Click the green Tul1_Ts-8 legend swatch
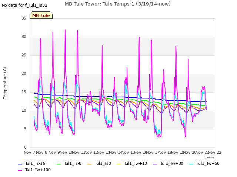Image resolution: width=237 pixels, height=177 pixels. (x=59, y=164)
